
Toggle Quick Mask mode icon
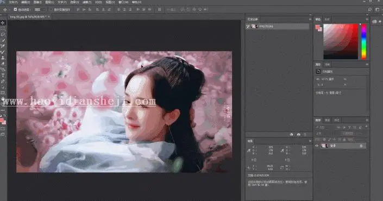[x=3, y=129]
